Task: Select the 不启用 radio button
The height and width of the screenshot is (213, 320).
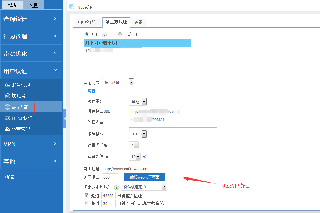Action: pos(120,34)
